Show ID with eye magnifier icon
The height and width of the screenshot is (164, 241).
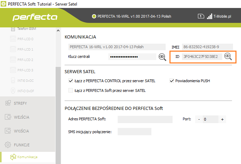(228, 57)
